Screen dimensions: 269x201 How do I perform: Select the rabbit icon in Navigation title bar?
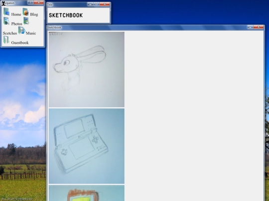(3, 3)
